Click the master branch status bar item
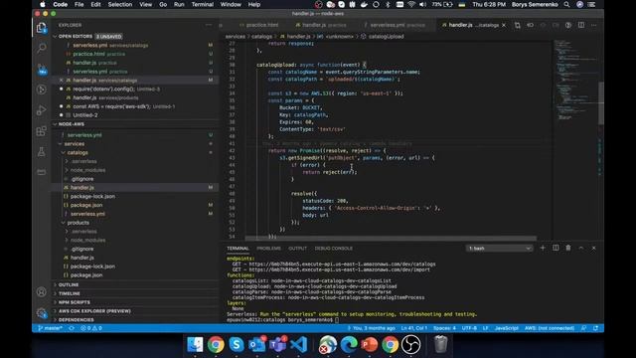Image resolution: width=636 pixels, height=358 pixels. pyautogui.click(x=51, y=328)
